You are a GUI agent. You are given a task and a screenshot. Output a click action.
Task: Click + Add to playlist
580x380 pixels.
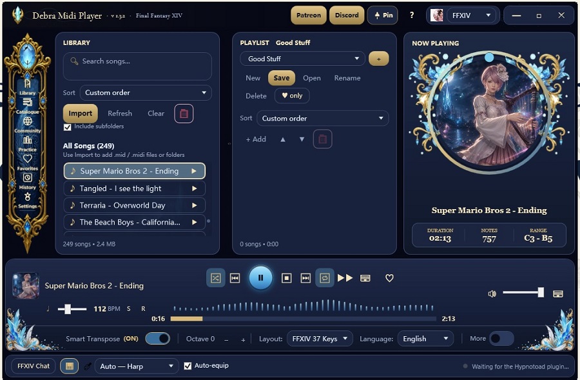pos(256,139)
